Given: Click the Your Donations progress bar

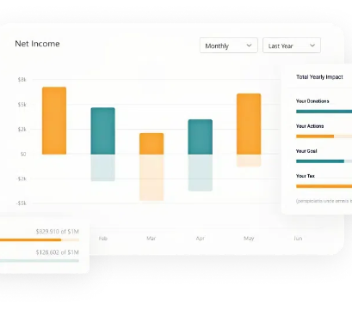Looking at the screenshot, I should [324, 112].
